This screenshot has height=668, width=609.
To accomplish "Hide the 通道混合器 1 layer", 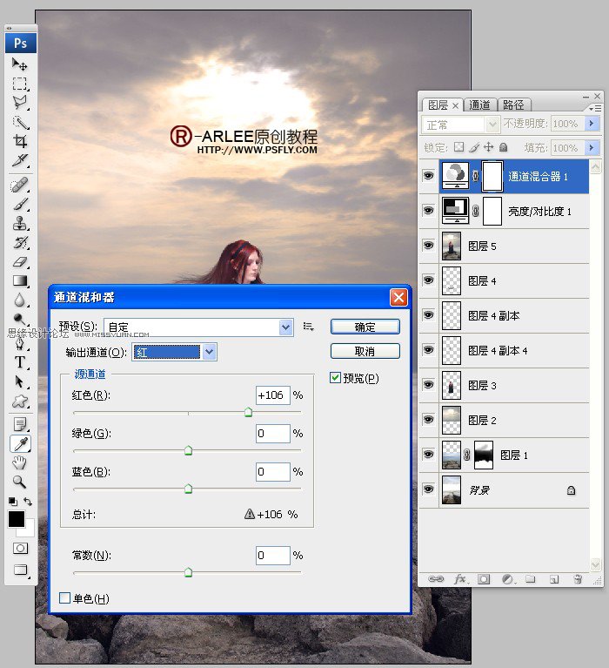I will [x=428, y=176].
